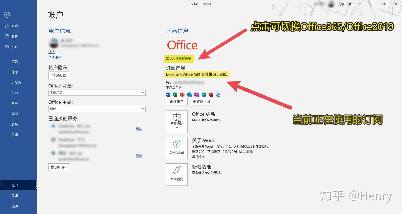402x214 pixels.
Task: Click the 自动下载和安装更新 text
Action: [207, 120]
